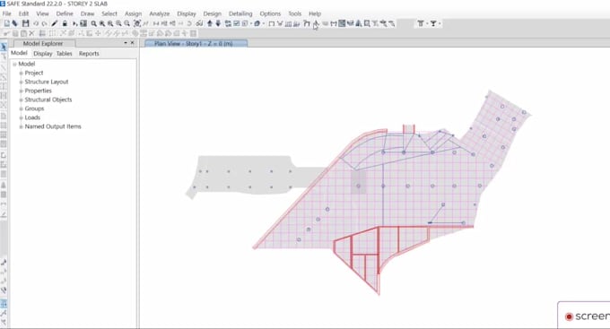Open the Display menu
The width and height of the screenshot is (610, 329).
coord(187,13)
